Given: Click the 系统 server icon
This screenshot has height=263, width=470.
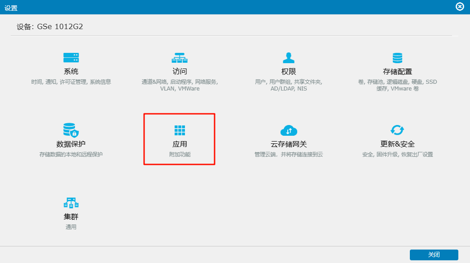Looking at the screenshot, I should (71, 58).
